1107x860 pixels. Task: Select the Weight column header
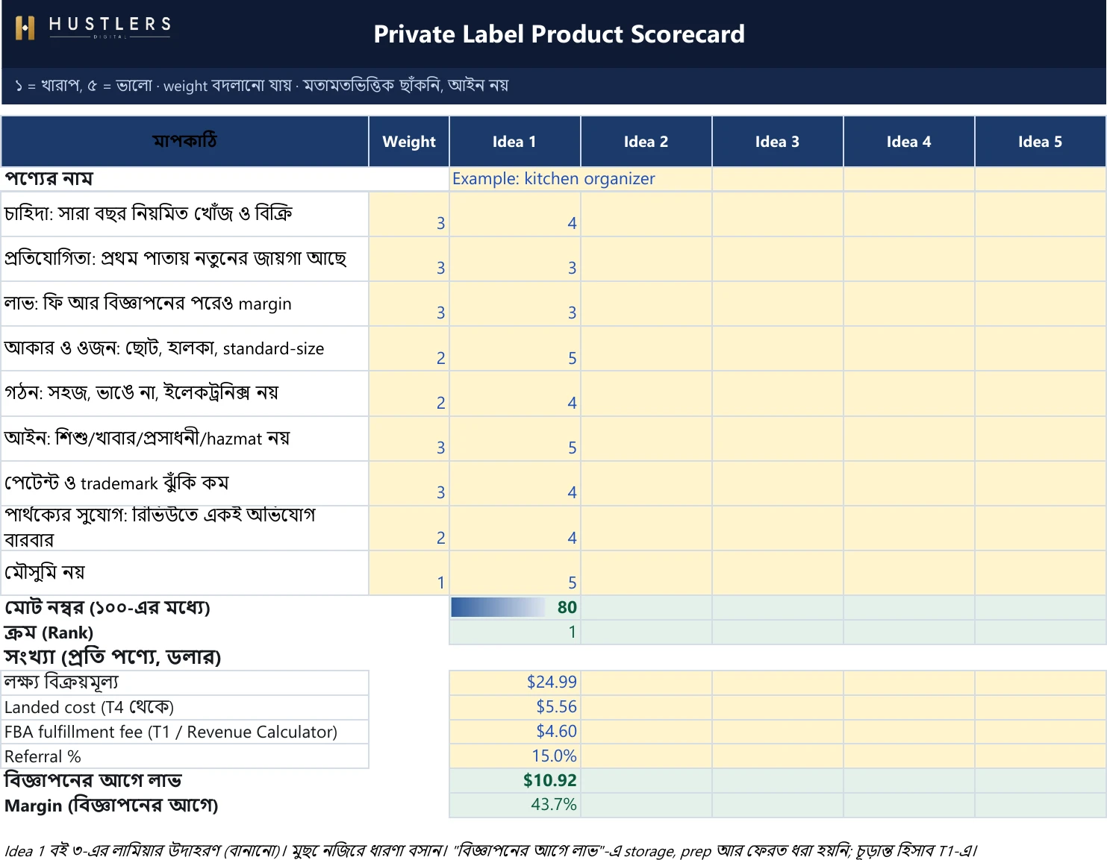(x=409, y=142)
